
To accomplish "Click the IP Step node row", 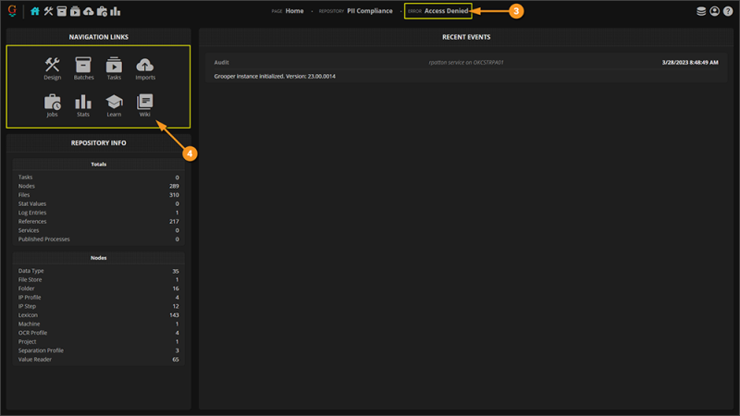I will click(x=99, y=306).
